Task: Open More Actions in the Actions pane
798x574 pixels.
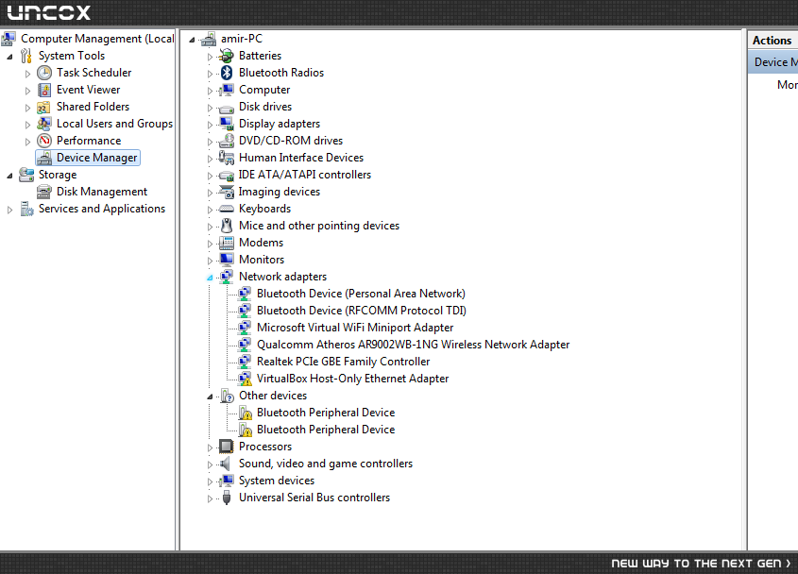Action: pos(787,85)
